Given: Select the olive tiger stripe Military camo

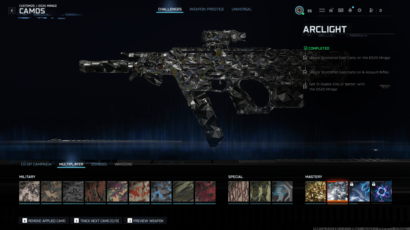Looking at the screenshot, I should point(183,192).
